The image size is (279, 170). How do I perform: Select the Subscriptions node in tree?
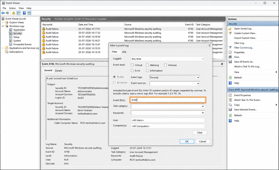pos(16,52)
